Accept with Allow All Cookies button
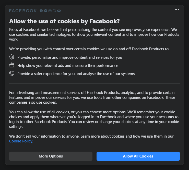The width and height of the screenshot is (189, 170). coord(138,156)
